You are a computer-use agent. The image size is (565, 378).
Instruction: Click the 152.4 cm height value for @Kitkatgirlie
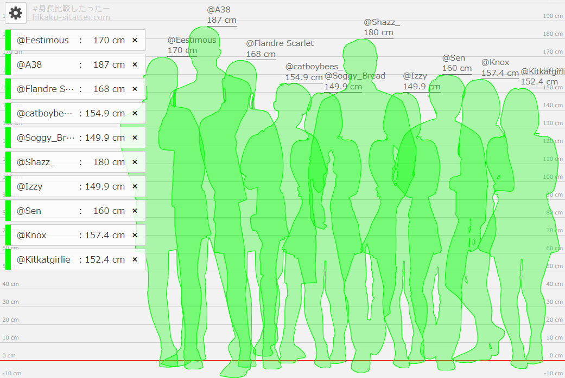105,260
